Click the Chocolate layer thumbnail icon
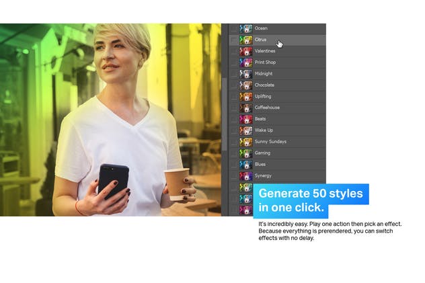The height and width of the screenshot is (283, 425). (246, 85)
